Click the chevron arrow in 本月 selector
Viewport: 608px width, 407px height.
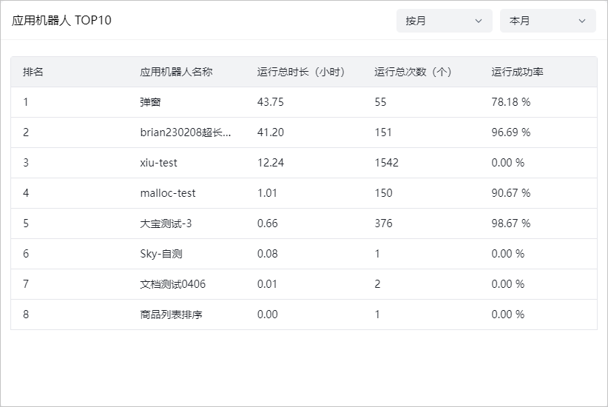582,21
